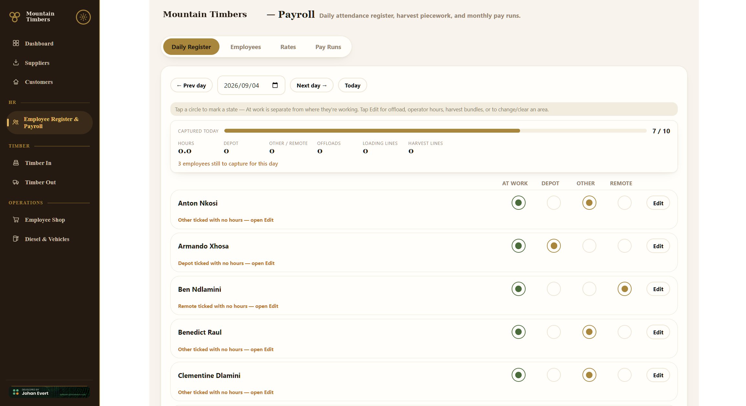The height and width of the screenshot is (406, 746).
Task: Click the Captured Today progress bar
Action: click(435, 131)
